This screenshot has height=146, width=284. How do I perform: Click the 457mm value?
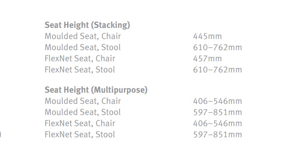[x=207, y=59]
